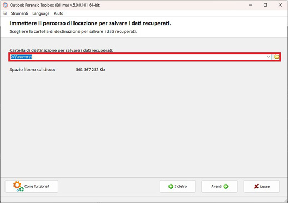Click the Spazio libero sul disco label

32,70
